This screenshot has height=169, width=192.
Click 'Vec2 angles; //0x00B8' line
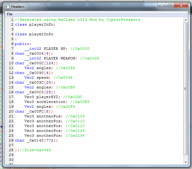point(50,87)
